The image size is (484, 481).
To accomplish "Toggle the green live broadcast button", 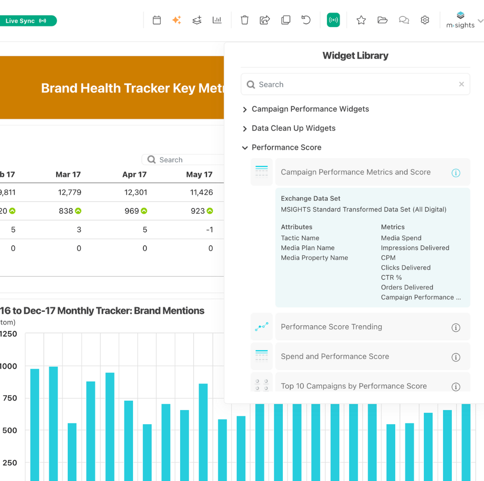I will [333, 20].
